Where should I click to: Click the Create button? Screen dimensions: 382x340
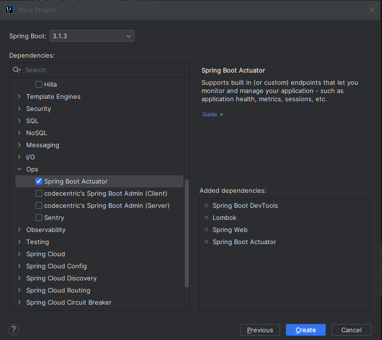(x=305, y=330)
